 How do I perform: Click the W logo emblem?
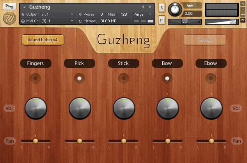9,18
